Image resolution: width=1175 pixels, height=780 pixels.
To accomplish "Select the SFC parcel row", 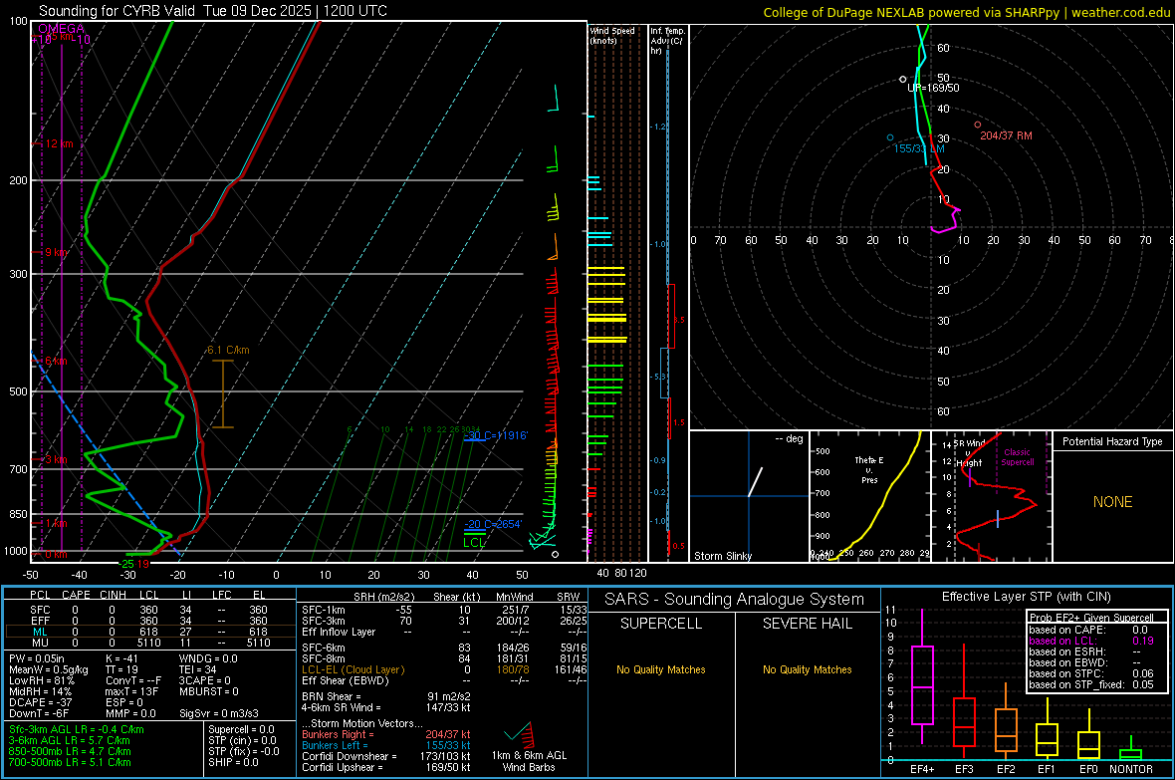I will point(149,608).
